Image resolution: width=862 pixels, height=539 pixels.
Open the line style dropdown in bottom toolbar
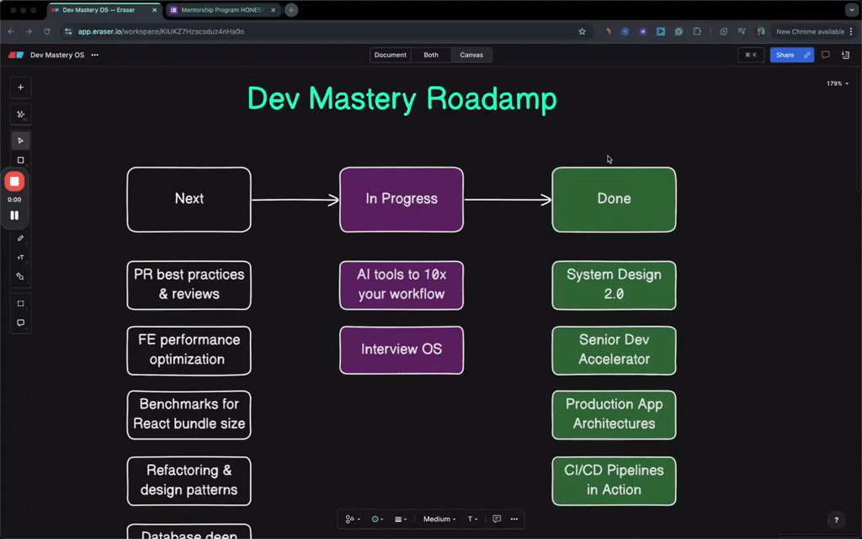(x=402, y=519)
